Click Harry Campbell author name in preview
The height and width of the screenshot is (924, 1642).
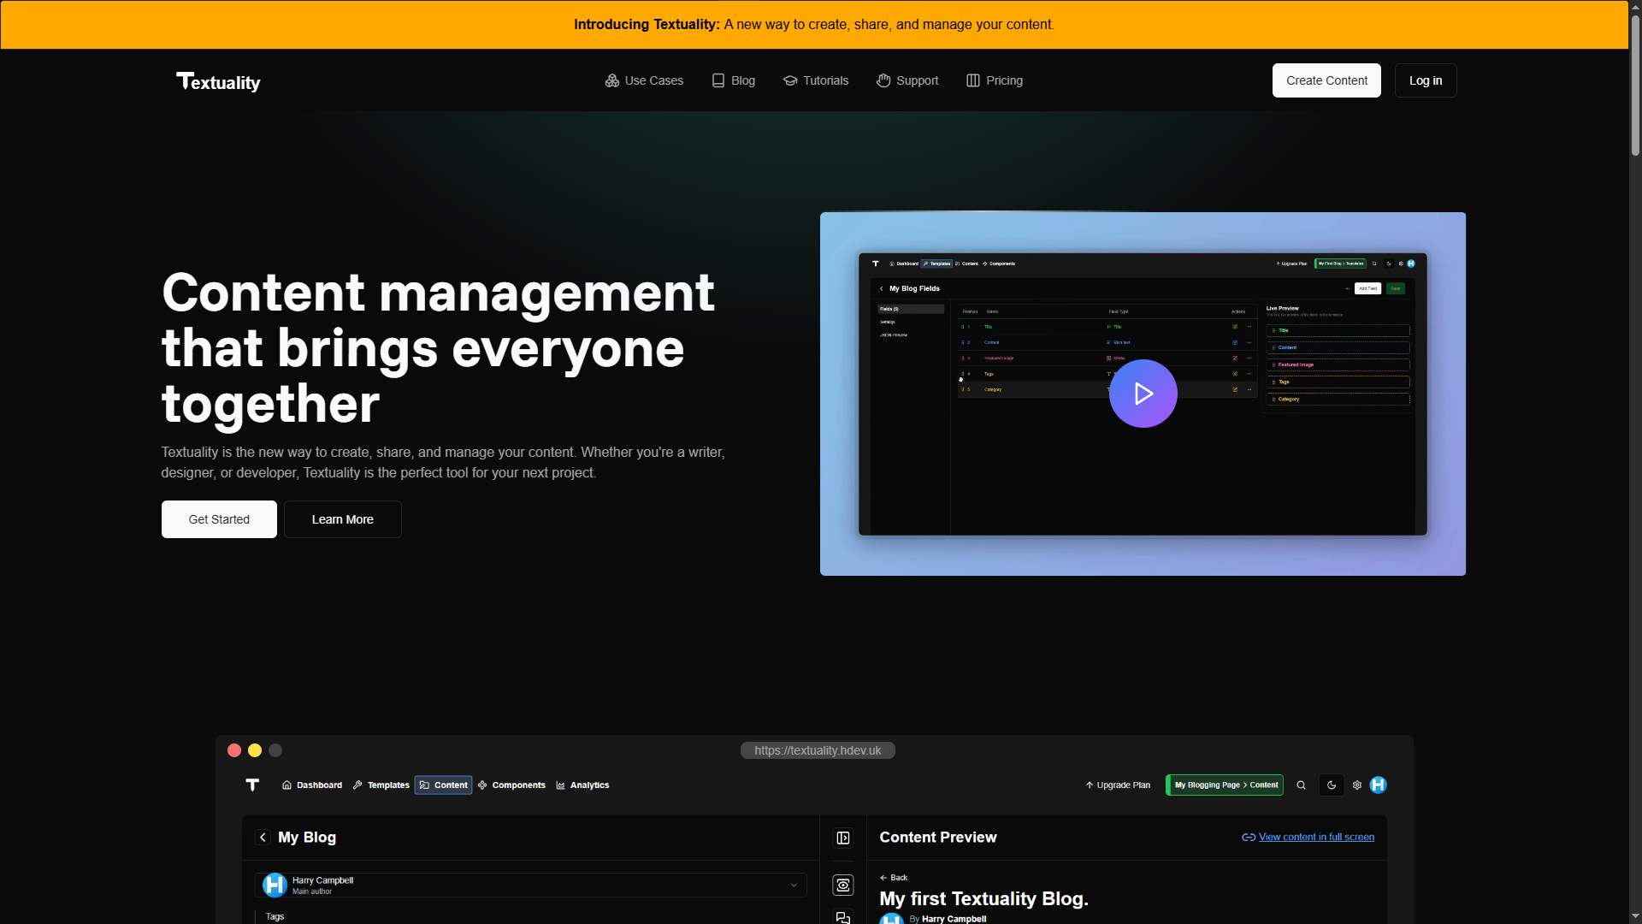coord(954,919)
